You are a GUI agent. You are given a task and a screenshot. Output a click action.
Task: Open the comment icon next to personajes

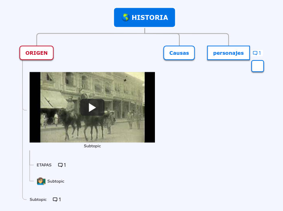click(257, 53)
